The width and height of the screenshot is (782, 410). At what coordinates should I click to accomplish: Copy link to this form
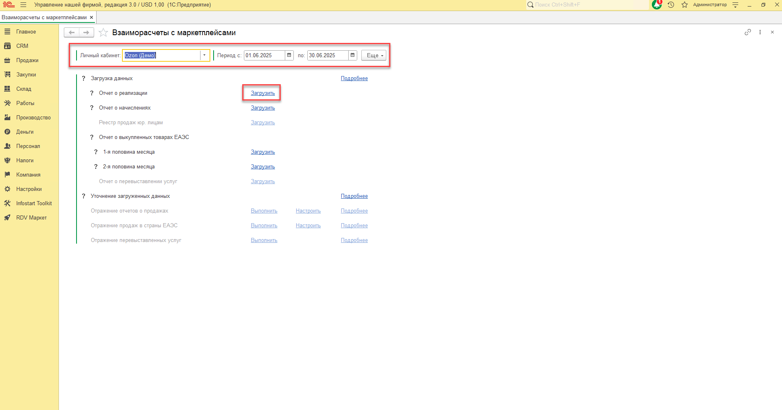748,32
